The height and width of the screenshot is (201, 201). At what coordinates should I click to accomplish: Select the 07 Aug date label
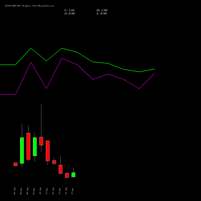click(x=34, y=191)
